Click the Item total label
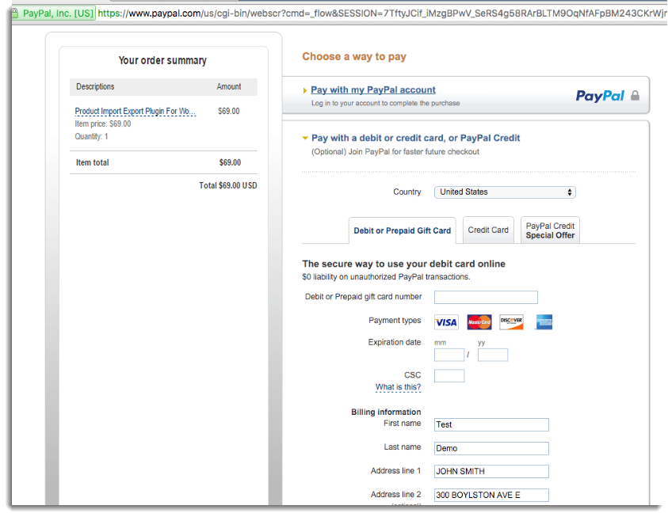The width and height of the screenshot is (668, 517). pyautogui.click(x=93, y=162)
